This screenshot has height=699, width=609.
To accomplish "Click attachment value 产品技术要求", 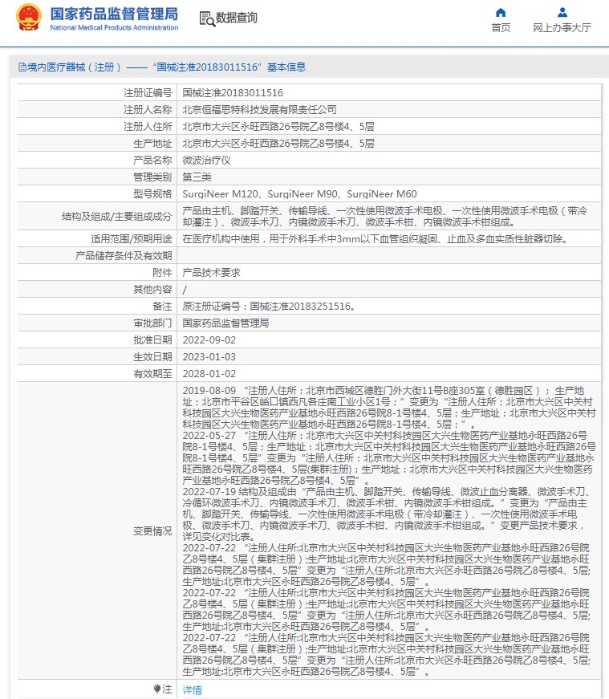I will (x=211, y=272).
